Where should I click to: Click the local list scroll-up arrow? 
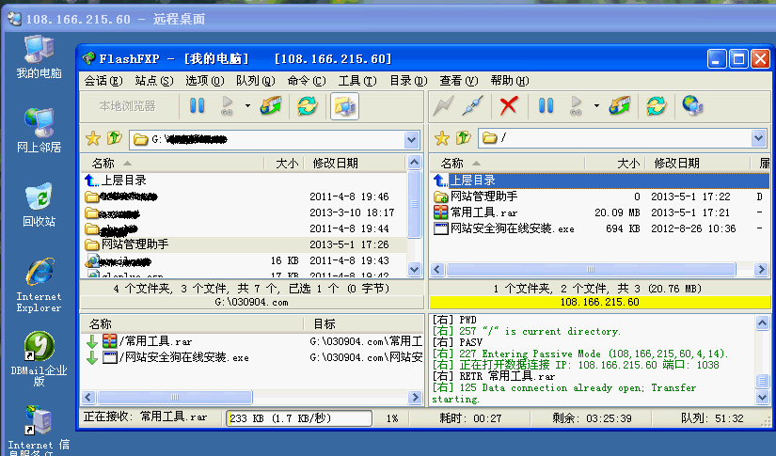coord(414,163)
